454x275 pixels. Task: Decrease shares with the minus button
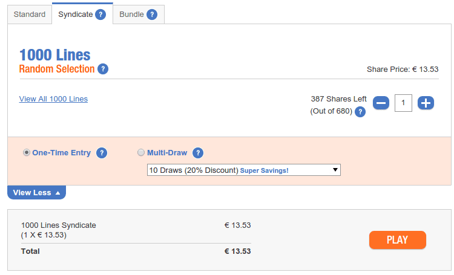[381, 103]
